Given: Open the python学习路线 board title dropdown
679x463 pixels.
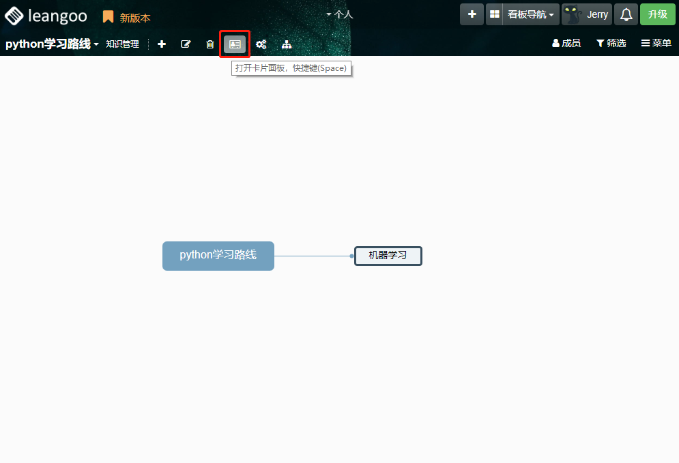Looking at the screenshot, I should 52,44.
